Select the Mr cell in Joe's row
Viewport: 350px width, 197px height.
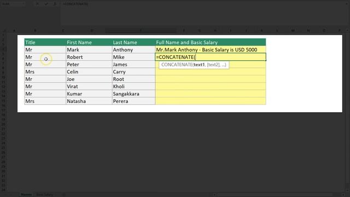[45, 79]
